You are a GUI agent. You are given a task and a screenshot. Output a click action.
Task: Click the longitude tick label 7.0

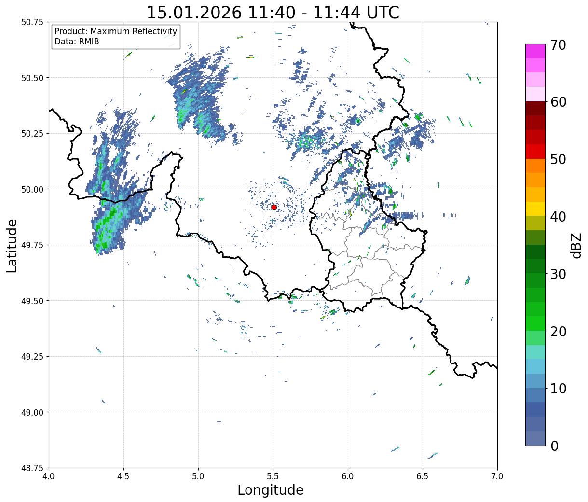tap(497, 476)
